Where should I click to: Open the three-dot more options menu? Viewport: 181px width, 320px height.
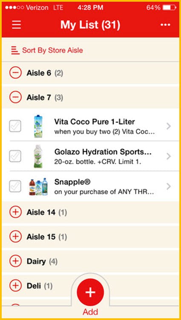165,25
